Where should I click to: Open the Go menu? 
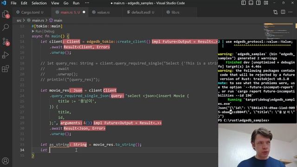coord(66,3)
